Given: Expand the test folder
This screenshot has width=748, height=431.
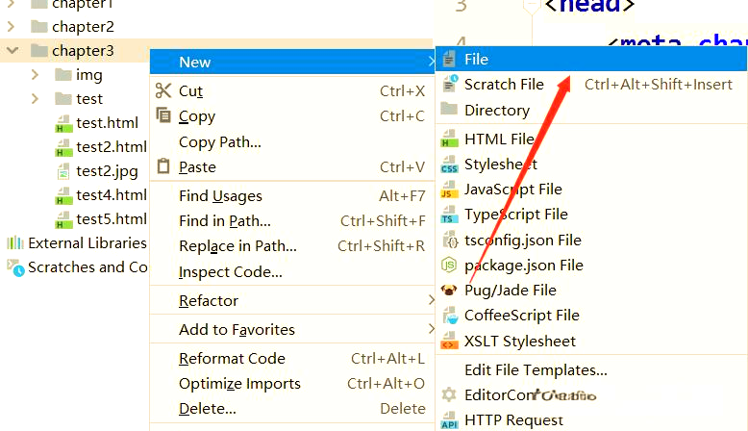Looking at the screenshot, I should tap(35, 98).
